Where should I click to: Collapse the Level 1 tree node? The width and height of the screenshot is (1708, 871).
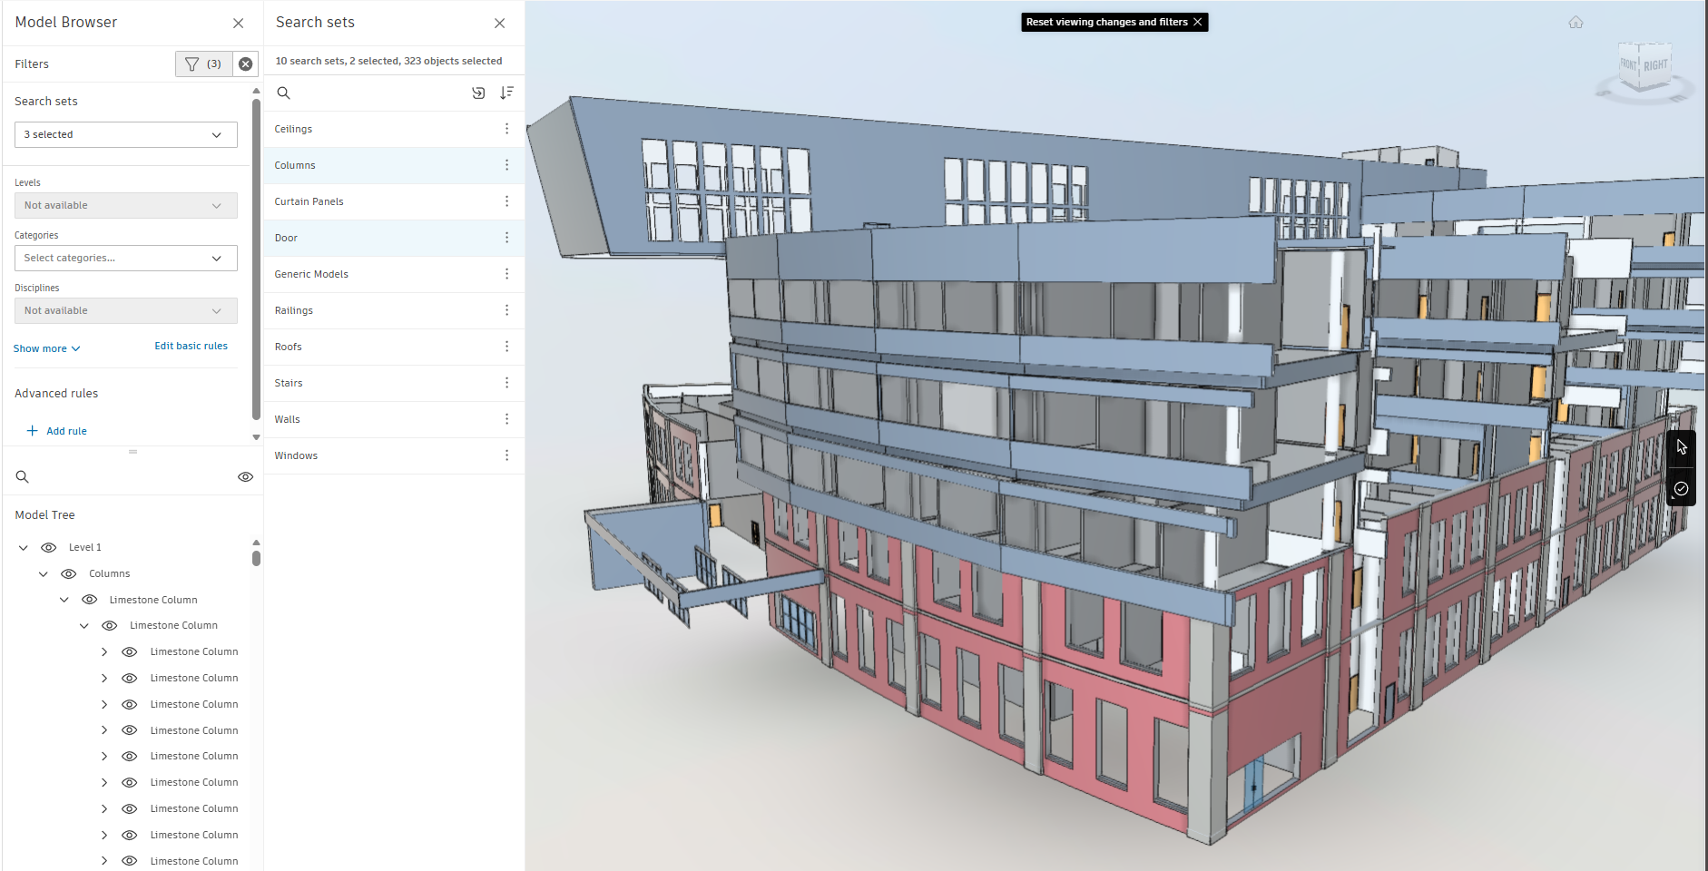point(24,547)
